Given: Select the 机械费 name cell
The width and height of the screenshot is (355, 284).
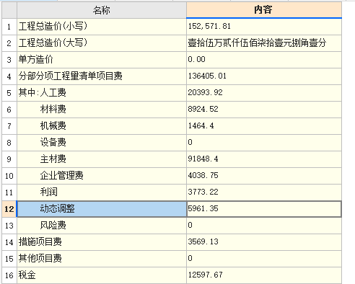Looking at the screenshot, I should [102, 126].
